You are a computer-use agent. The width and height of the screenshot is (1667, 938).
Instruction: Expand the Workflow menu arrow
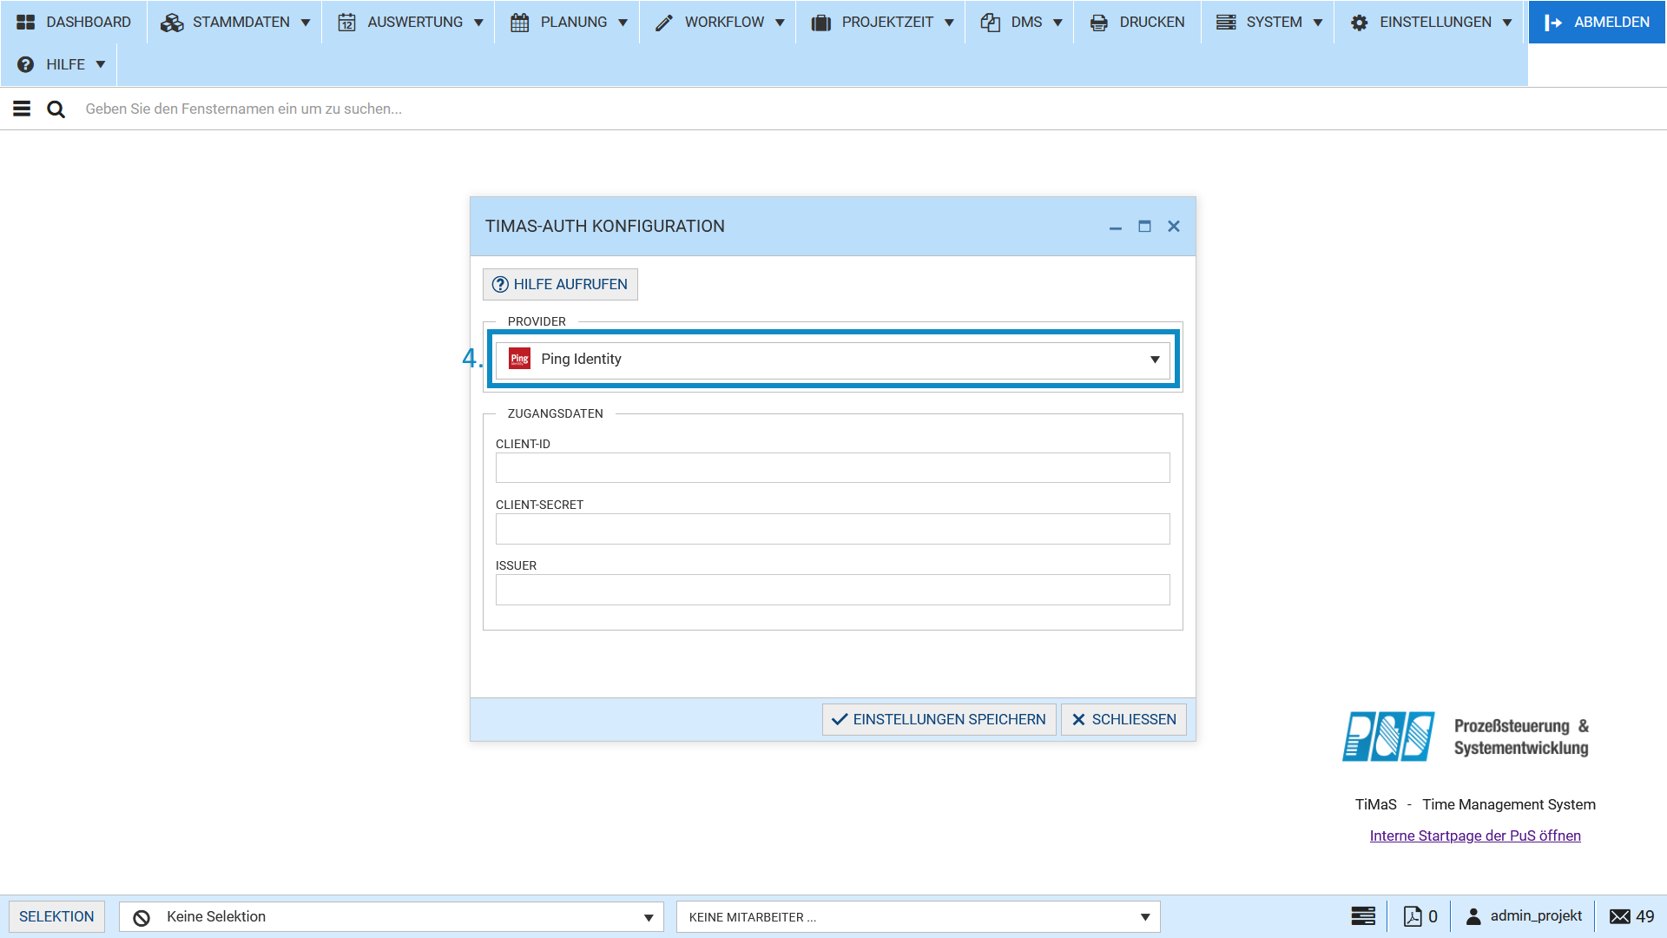click(780, 23)
